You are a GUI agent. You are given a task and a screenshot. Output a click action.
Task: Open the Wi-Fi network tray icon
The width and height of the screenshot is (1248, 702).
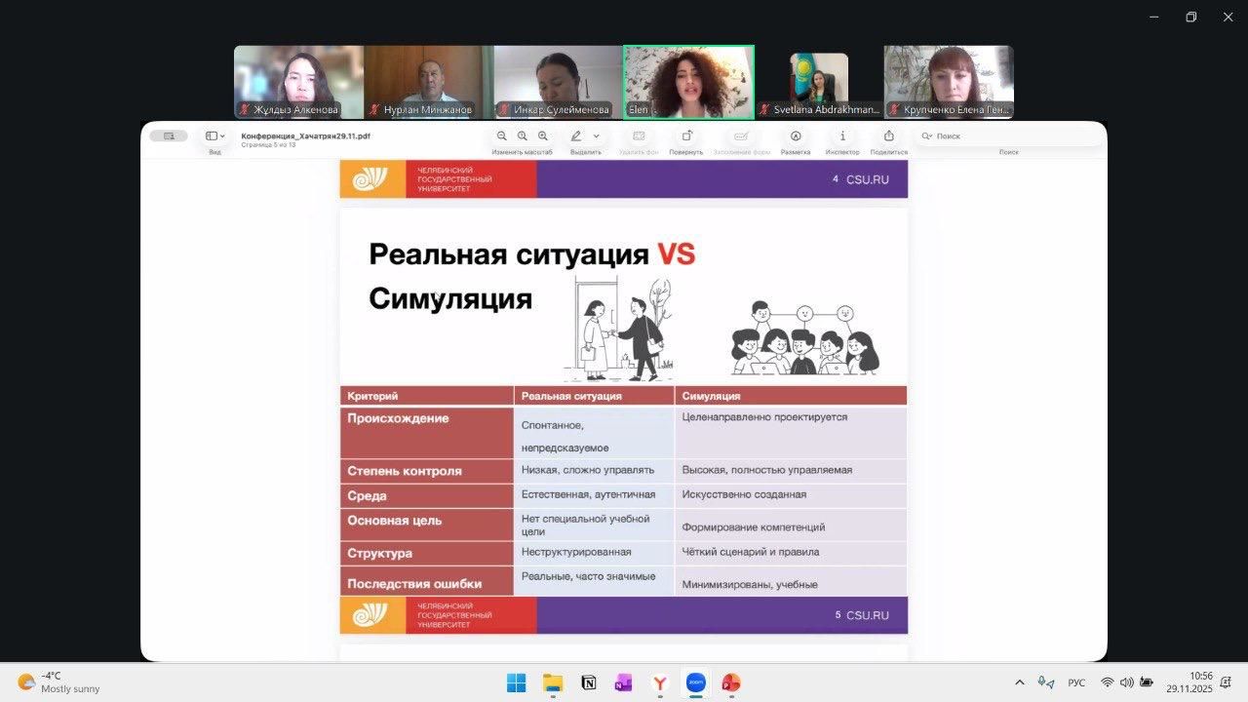1107,682
